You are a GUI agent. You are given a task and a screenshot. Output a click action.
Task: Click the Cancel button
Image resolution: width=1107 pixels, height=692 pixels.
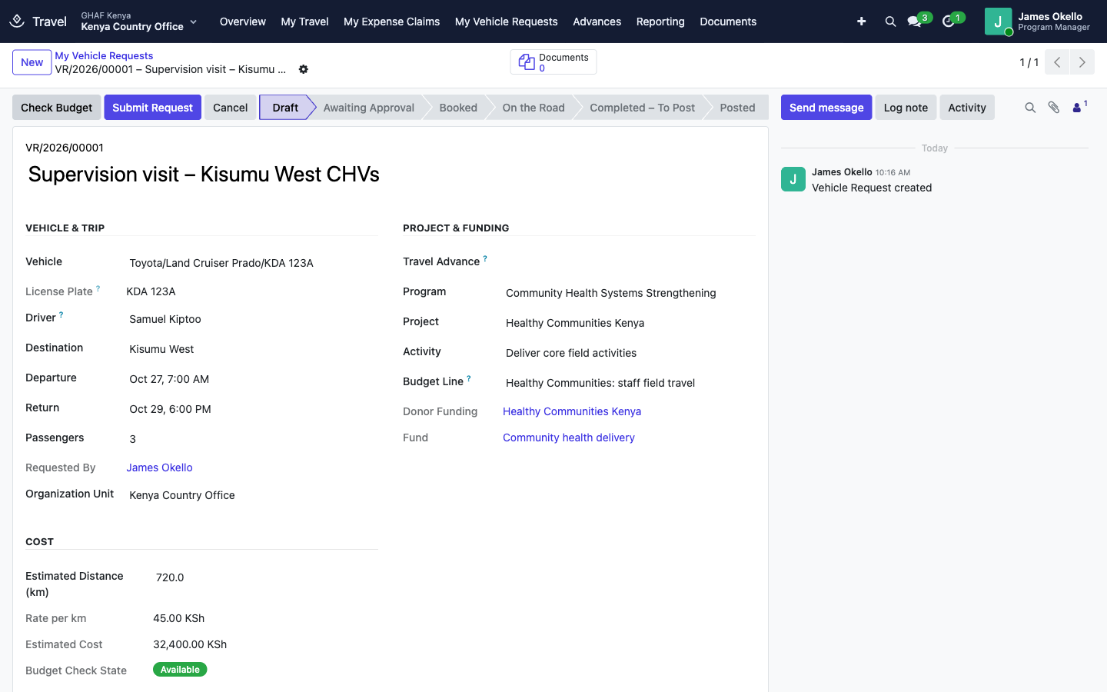(231, 108)
